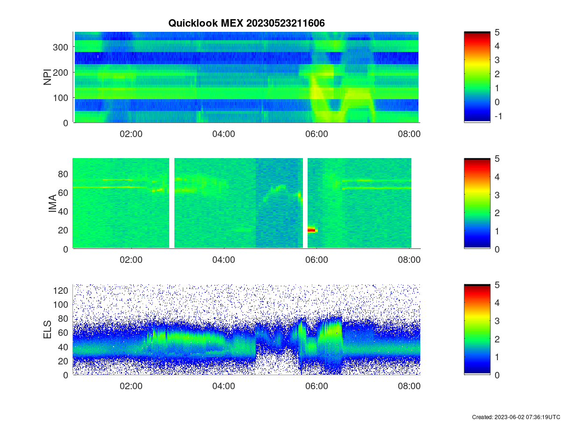This screenshot has width=561, height=421.
Task: Click the 80 tick on IMA axis
Action: point(64,174)
